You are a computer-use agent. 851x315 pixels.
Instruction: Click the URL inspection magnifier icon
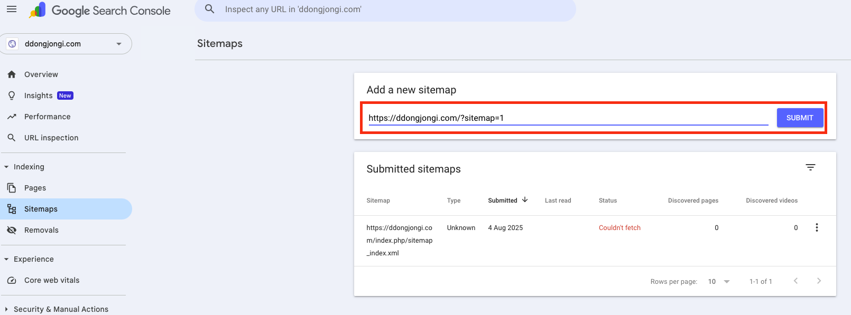point(12,138)
